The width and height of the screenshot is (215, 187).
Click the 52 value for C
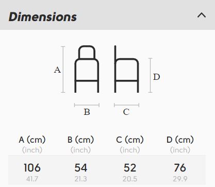tap(130, 167)
